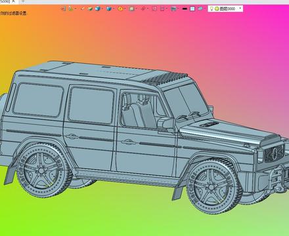Expand the arrow next to the orange circle icon

(x=125, y=9)
